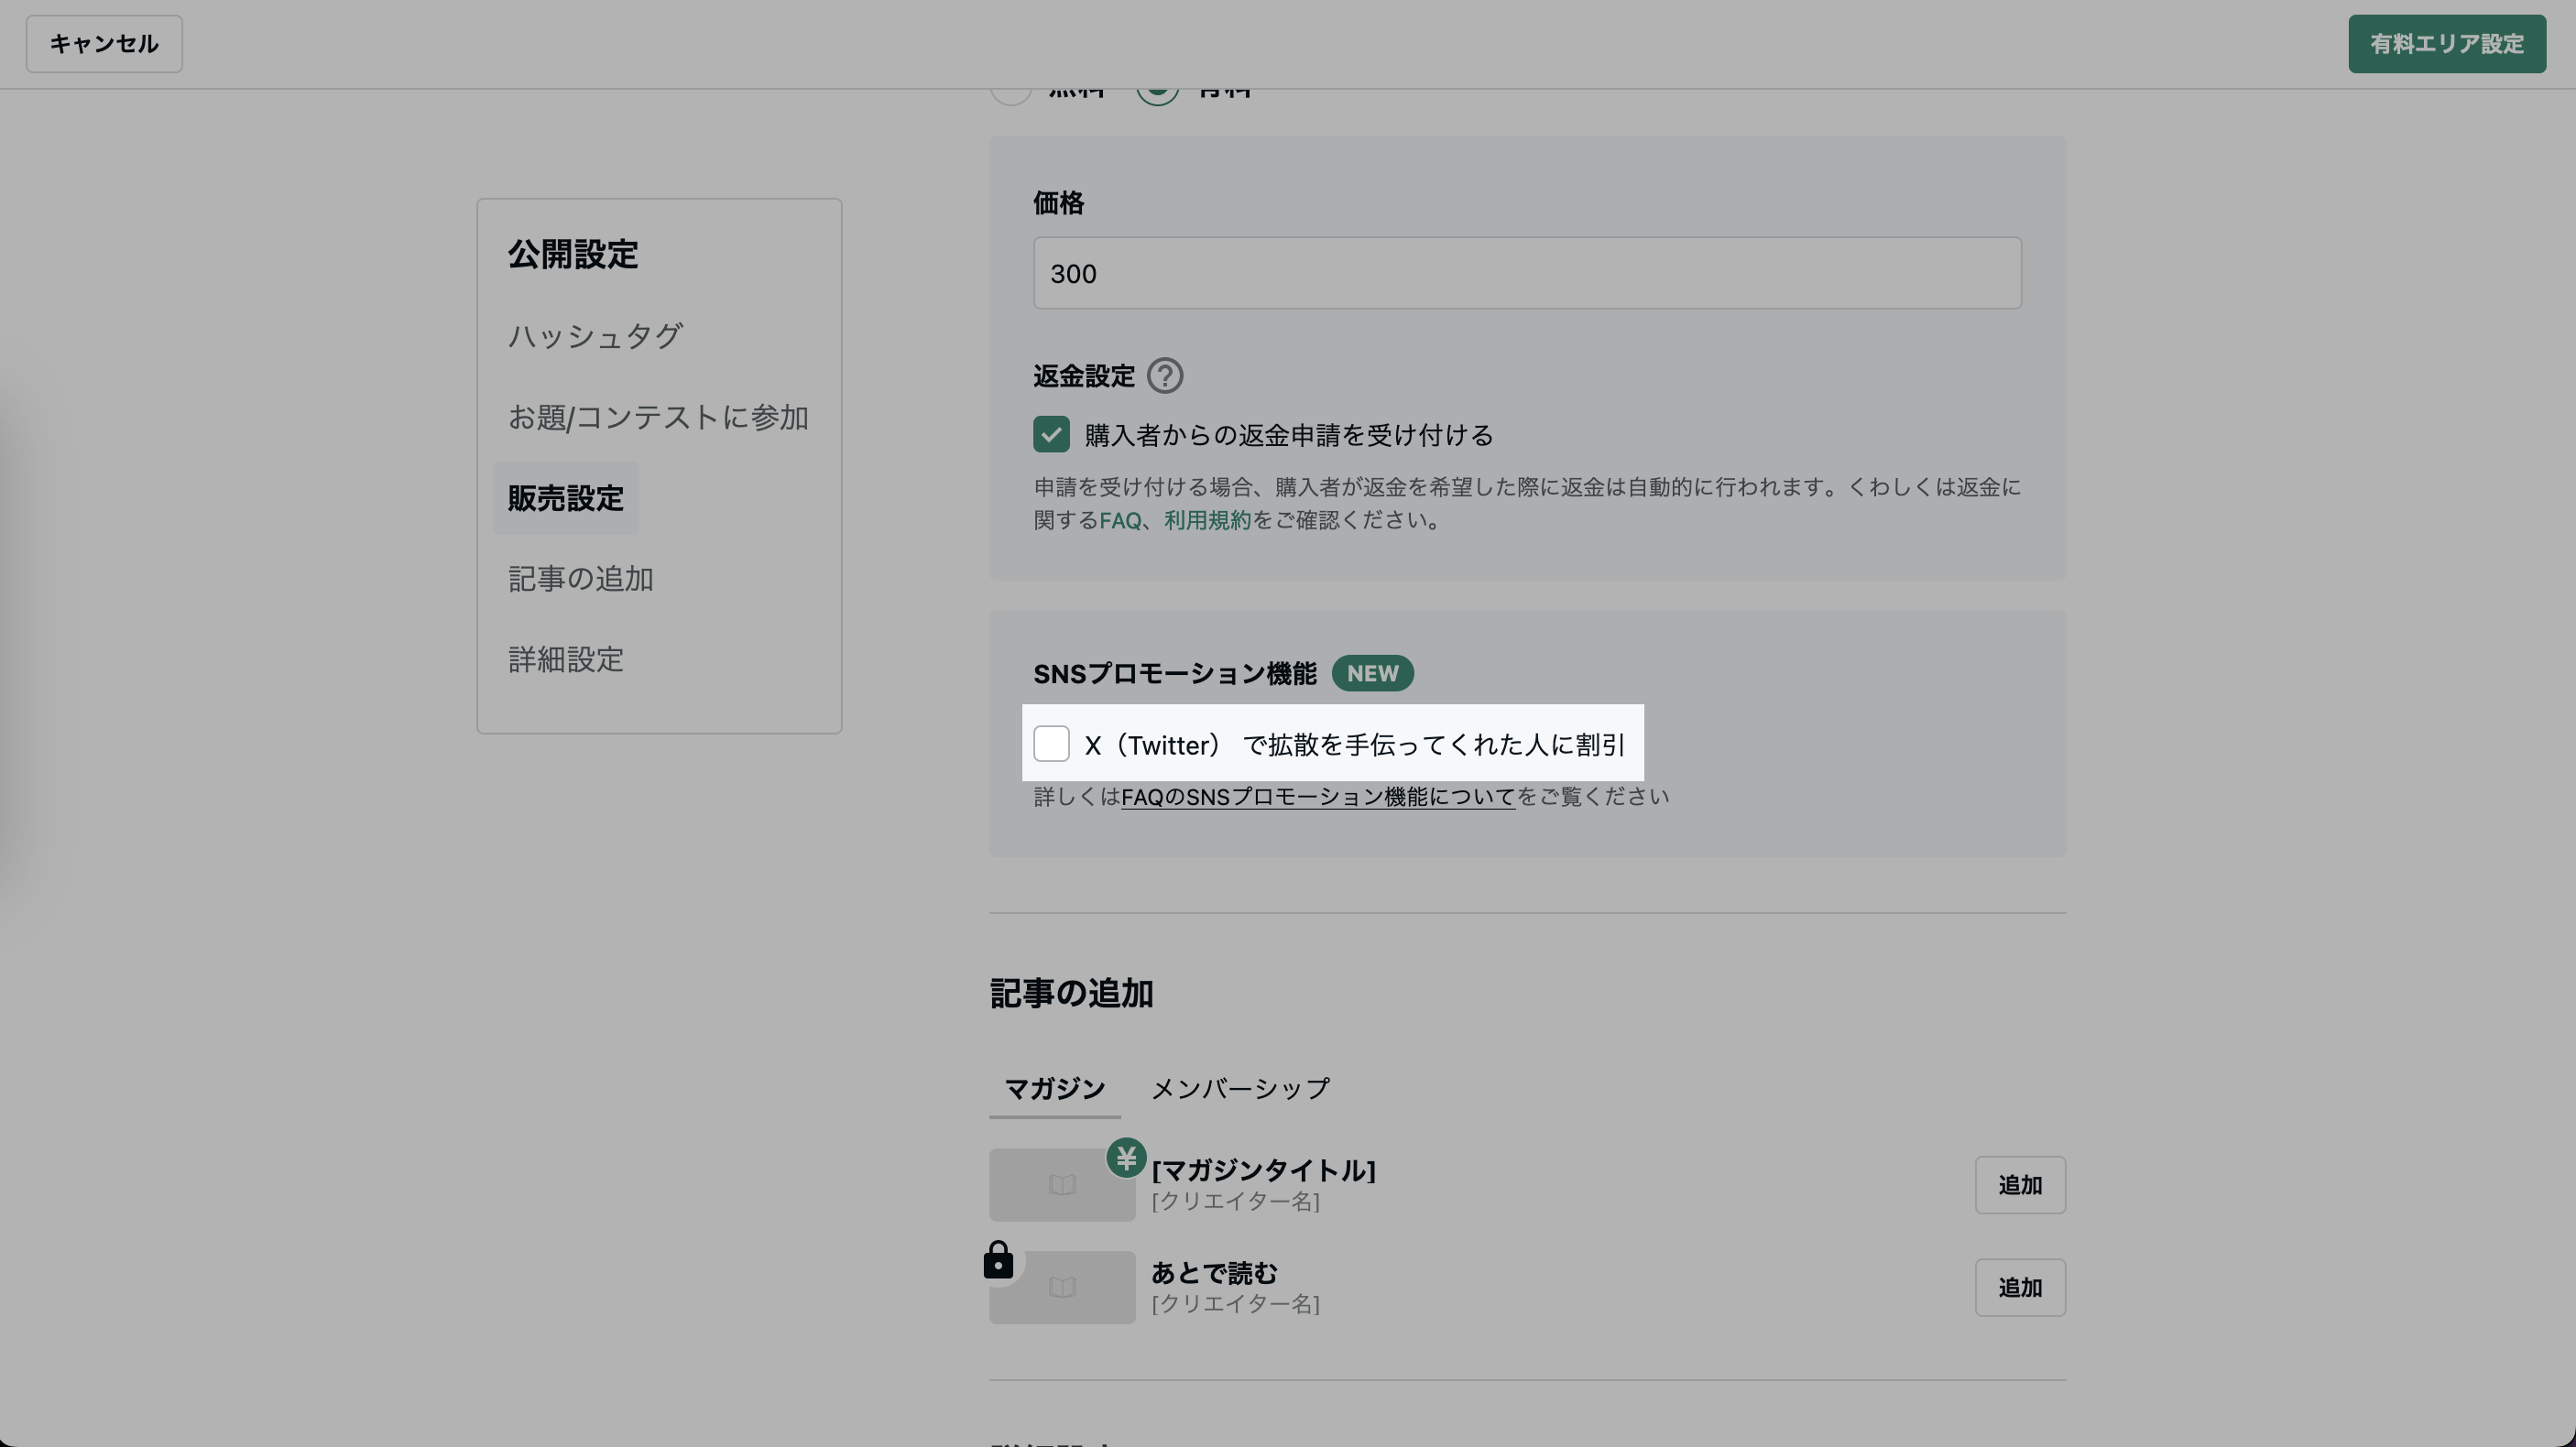
Task: Uncheck 購入者からの返金申請を受け付ける checkbox
Action: (x=1051, y=435)
